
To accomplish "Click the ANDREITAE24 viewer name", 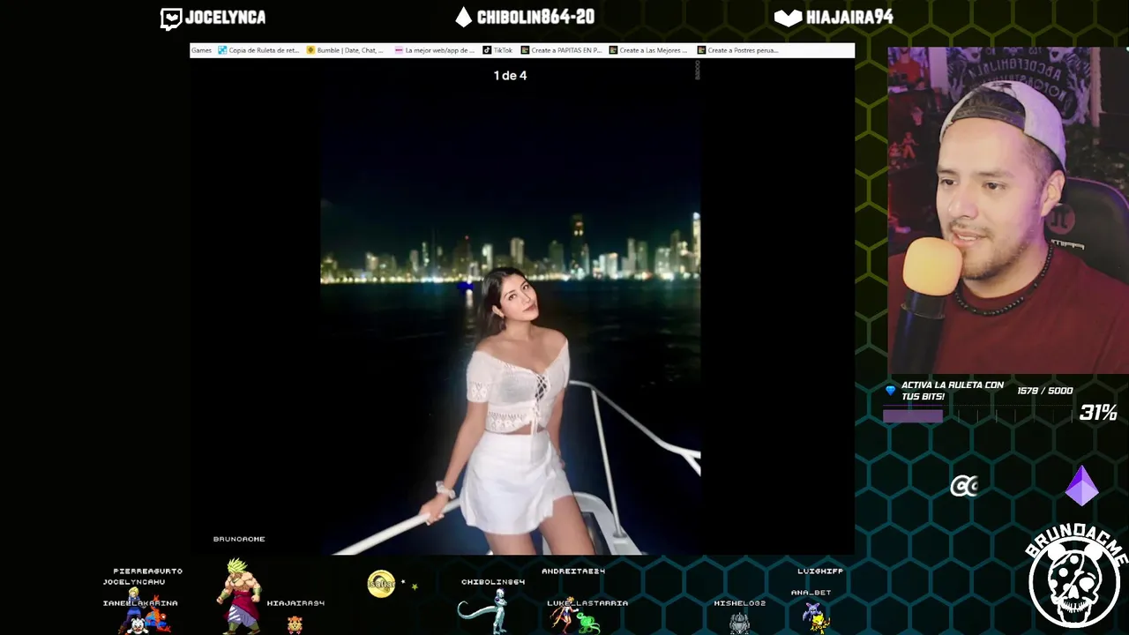I will 573,571.
